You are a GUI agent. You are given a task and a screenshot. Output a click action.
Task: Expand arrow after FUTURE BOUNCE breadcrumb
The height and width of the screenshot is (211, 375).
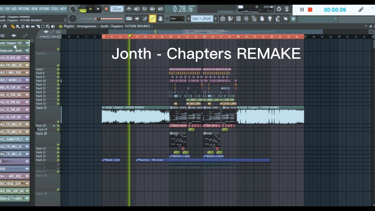click(x=152, y=26)
